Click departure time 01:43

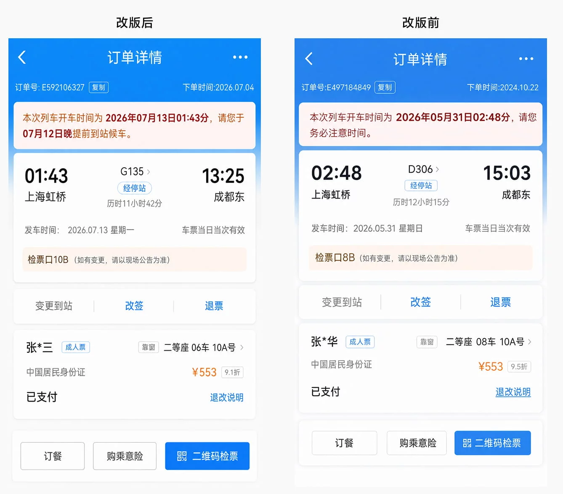(46, 176)
